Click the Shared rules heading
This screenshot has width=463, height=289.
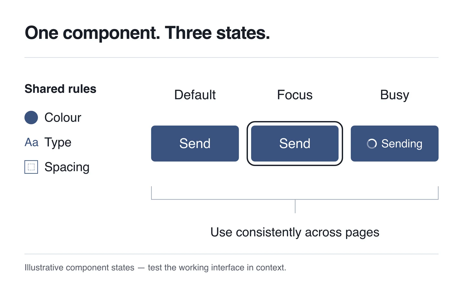pos(60,89)
